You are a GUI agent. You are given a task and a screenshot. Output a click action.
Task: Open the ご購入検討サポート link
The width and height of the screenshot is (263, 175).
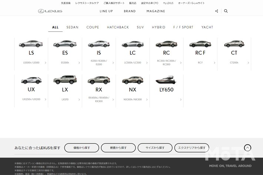(114, 3)
